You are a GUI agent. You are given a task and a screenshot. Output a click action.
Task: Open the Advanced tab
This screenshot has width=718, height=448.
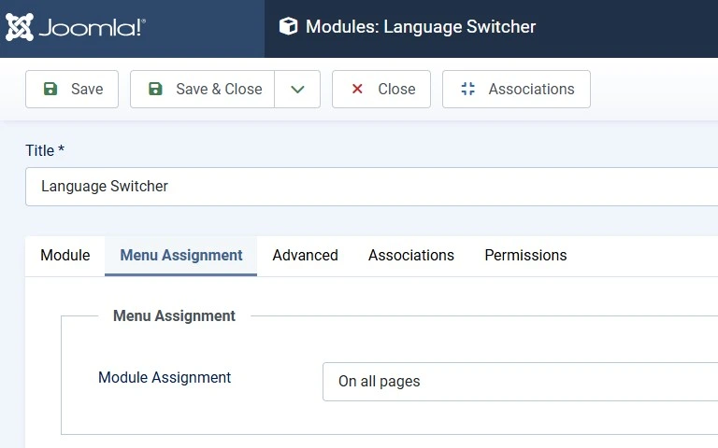[305, 256]
